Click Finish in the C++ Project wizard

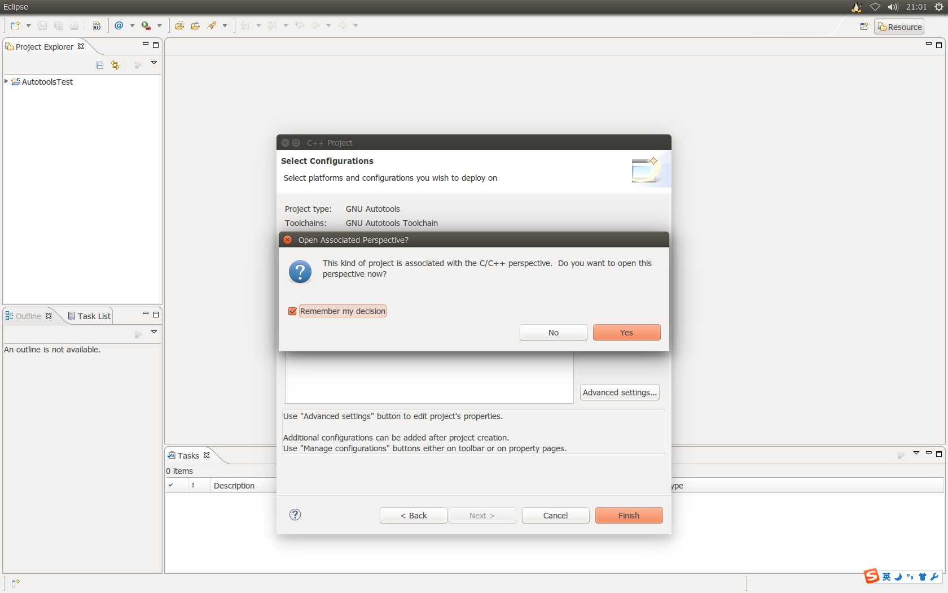coord(629,516)
